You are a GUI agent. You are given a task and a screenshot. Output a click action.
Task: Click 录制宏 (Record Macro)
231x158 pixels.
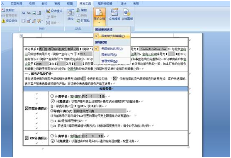pos(7,10)
